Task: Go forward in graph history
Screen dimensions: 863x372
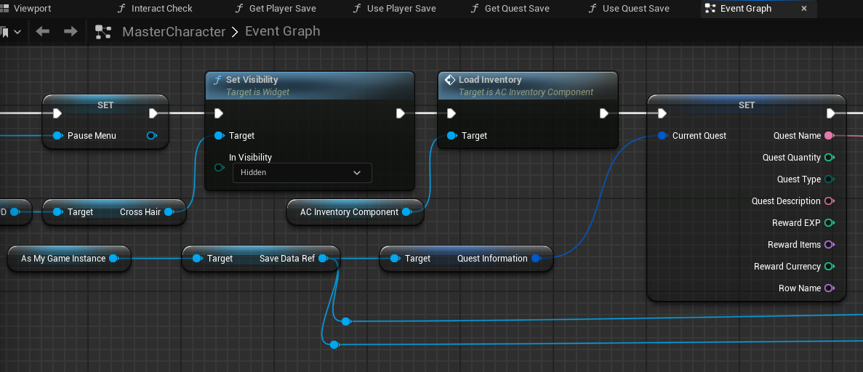Action: tap(71, 31)
